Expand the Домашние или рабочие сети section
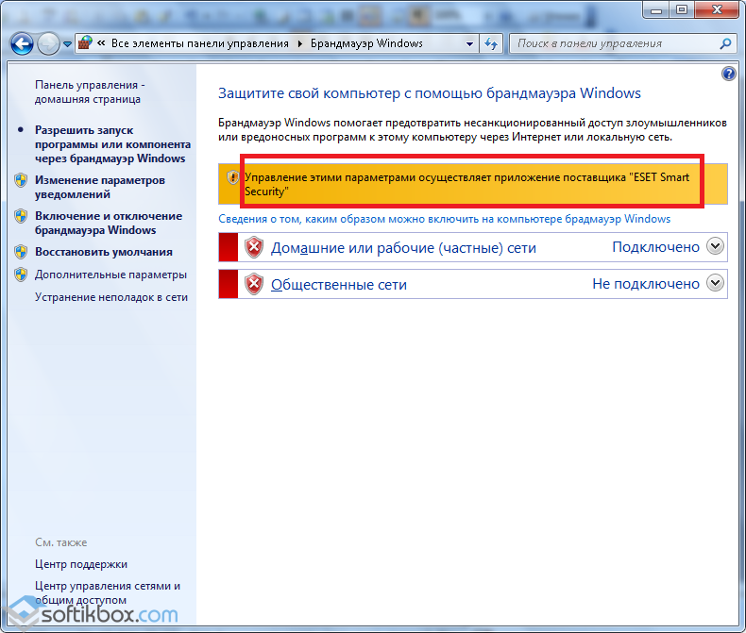746x633 pixels. tap(715, 247)
